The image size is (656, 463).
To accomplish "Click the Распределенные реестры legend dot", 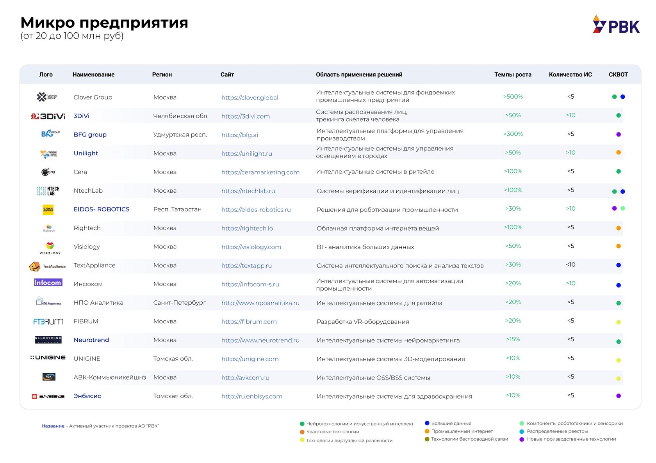I will pos(522,431).
